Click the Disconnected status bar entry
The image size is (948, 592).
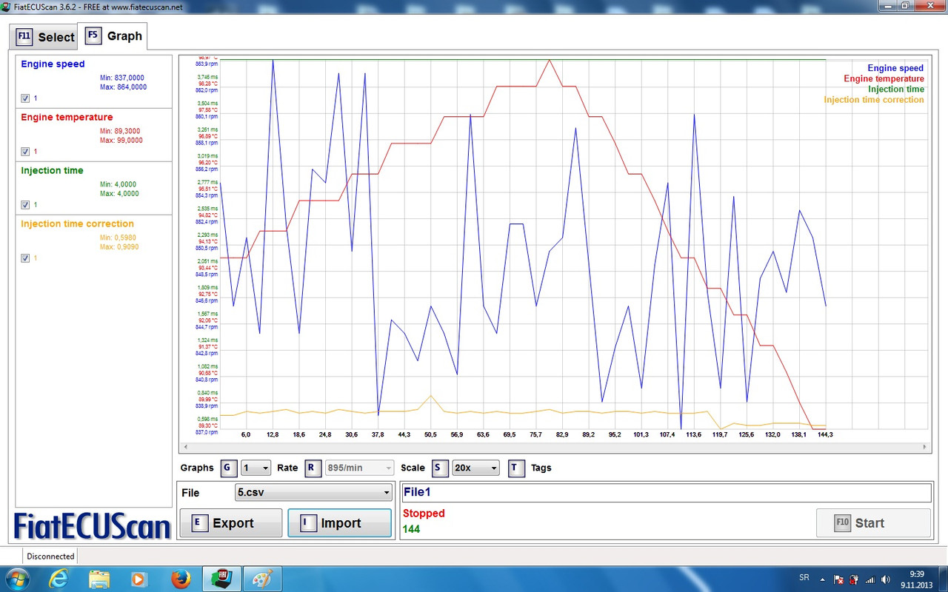coord(50,556)
